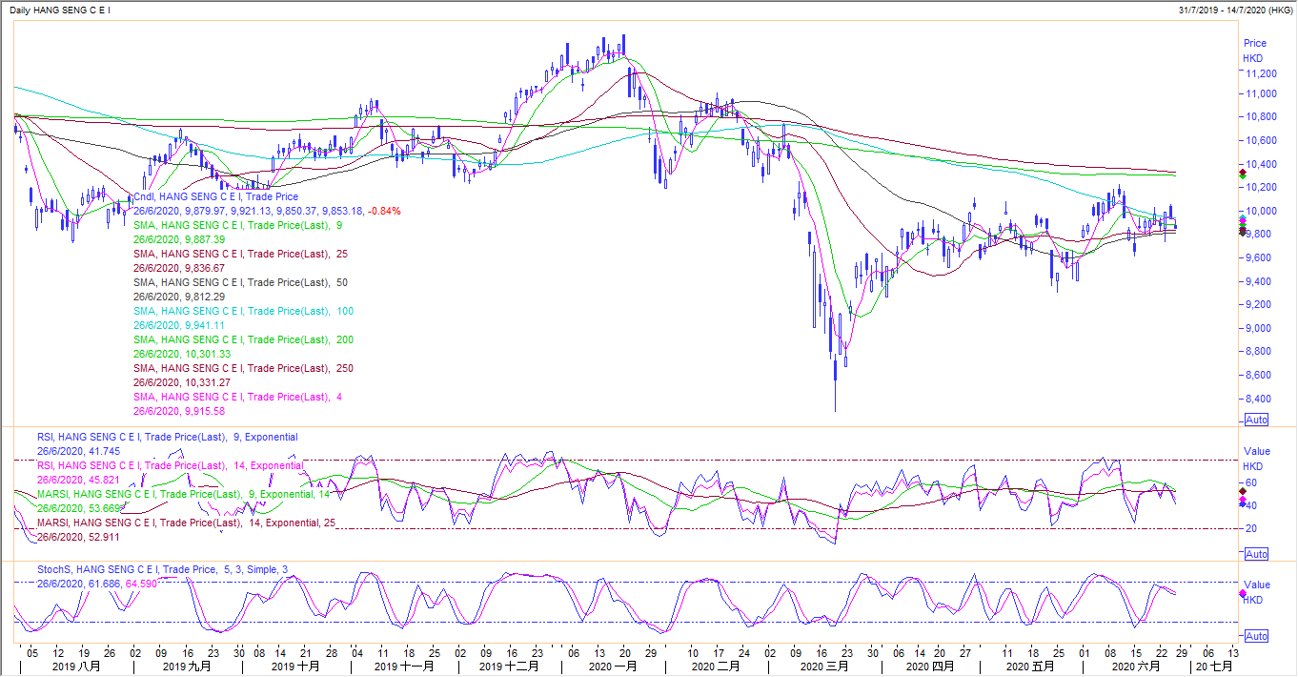Click the magenta stochastic value marker on axis
Screen dimensions: 1298x677
coord(1242,594)
